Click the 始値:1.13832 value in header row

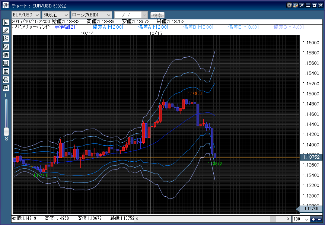coord(66,22)
